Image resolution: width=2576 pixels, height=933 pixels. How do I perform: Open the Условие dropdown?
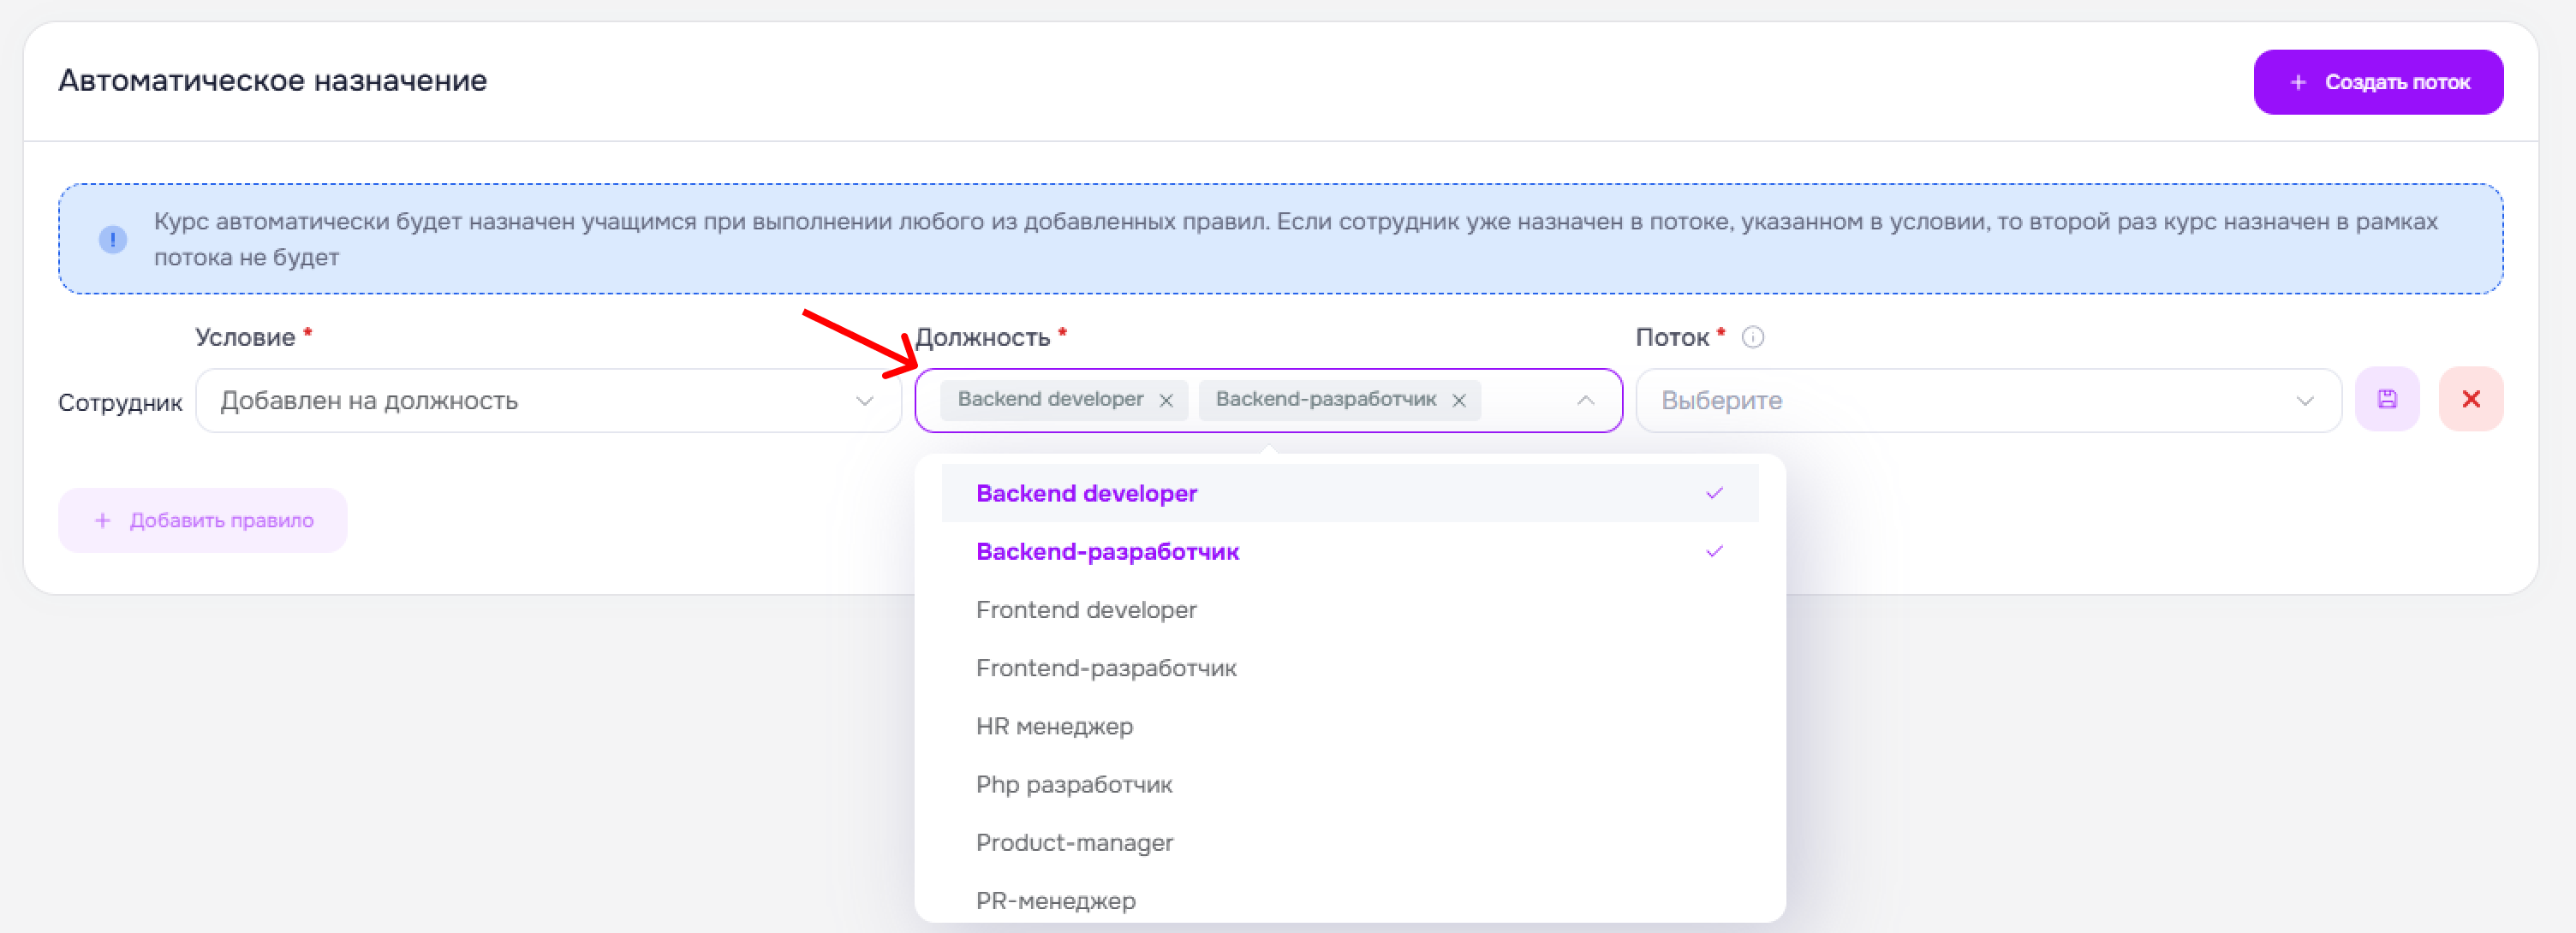tap(548, 400)
